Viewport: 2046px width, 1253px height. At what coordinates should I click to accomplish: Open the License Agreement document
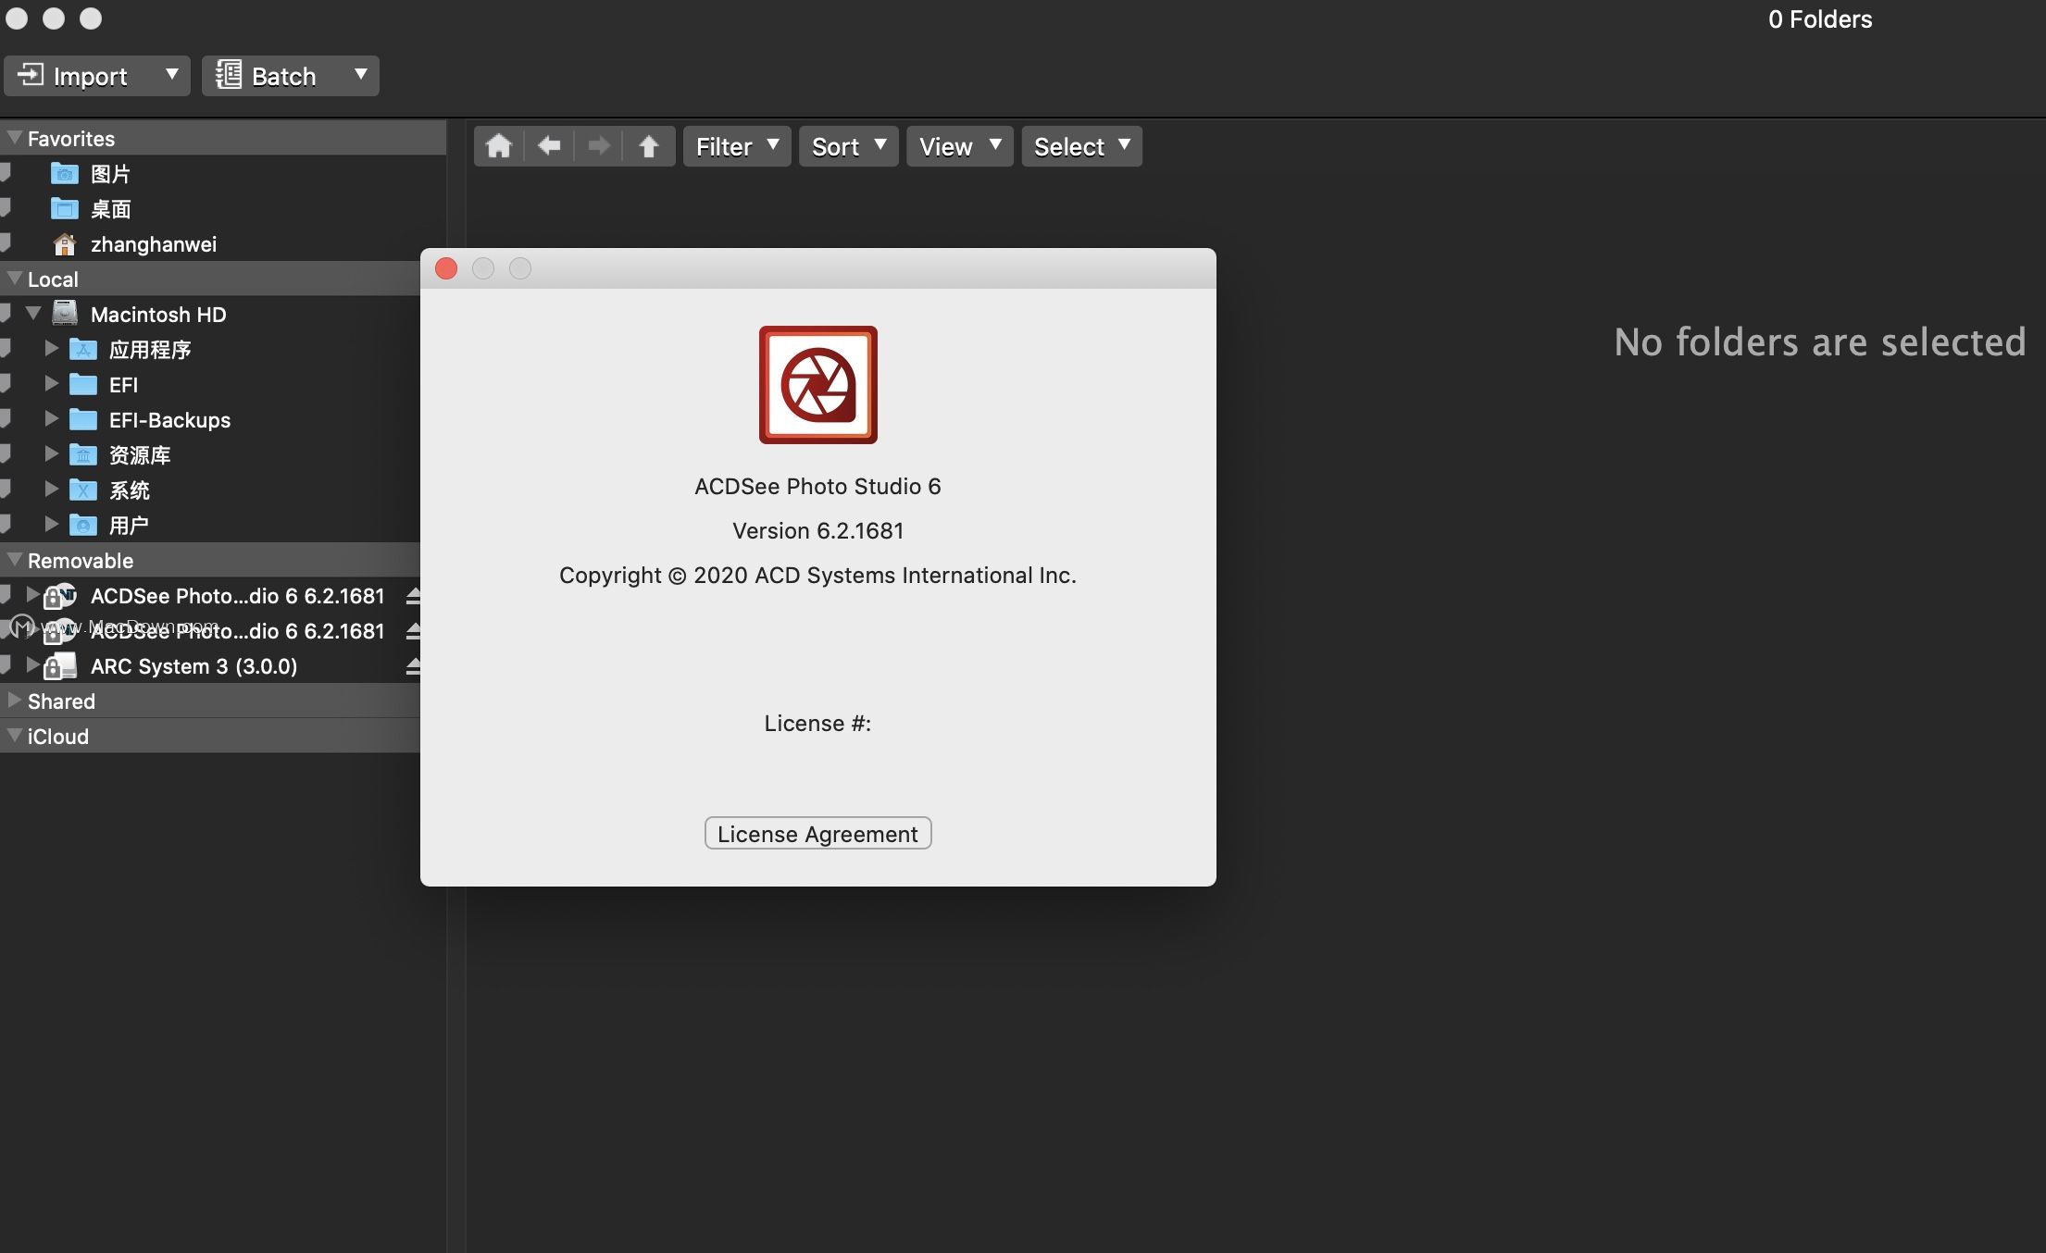click(817, 833)
